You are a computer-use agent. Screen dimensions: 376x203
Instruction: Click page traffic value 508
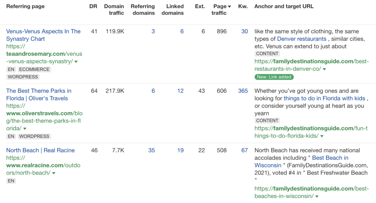(x=222, y=150)
